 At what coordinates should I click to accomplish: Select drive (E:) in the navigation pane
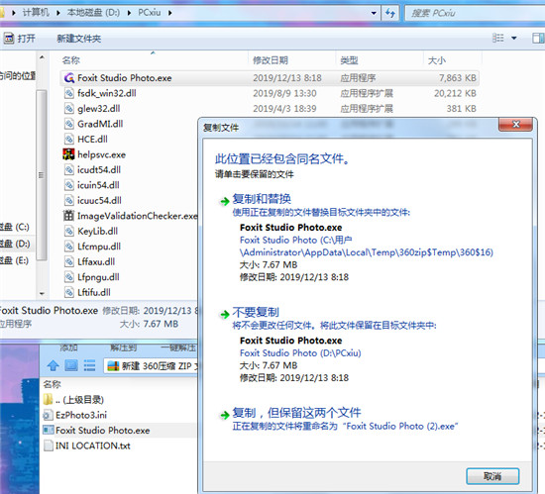(15, 260)
